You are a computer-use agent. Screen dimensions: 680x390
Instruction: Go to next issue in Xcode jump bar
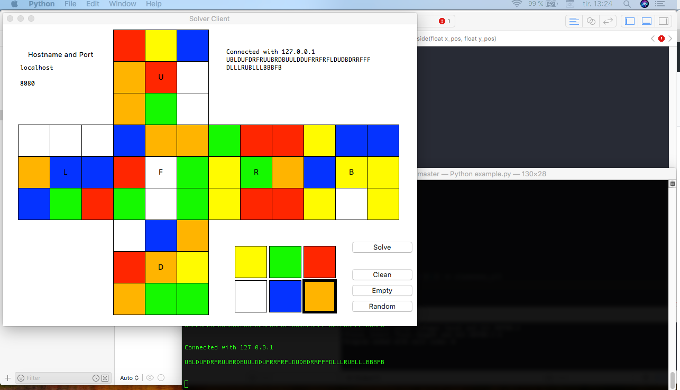point(670,39)
